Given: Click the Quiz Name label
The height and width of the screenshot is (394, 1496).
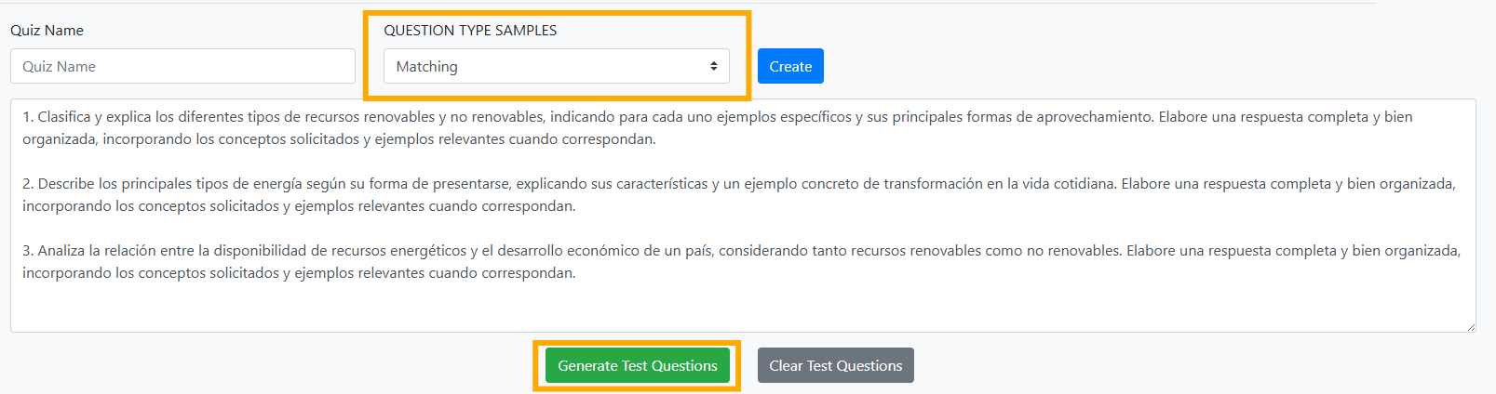Looking at the screenshot, I should pyautogui.click(x=47, y=30).
